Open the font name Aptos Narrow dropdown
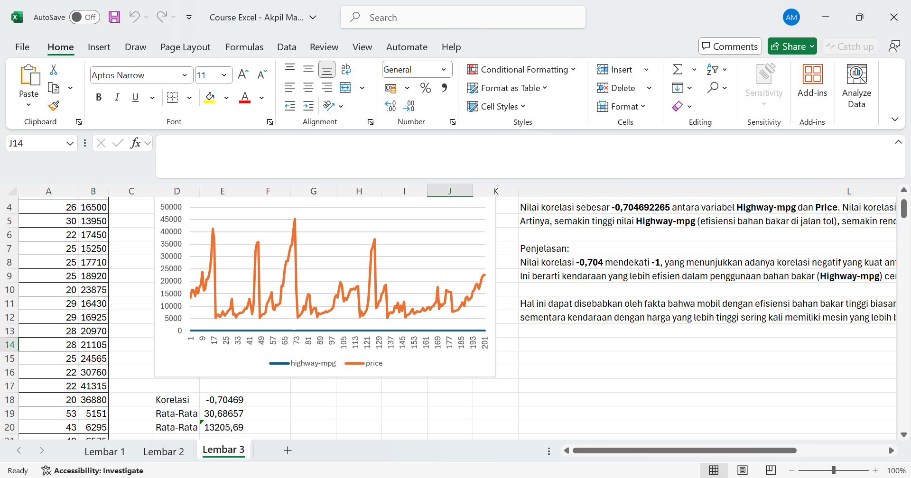911x478 pixels. pos(185,75)
